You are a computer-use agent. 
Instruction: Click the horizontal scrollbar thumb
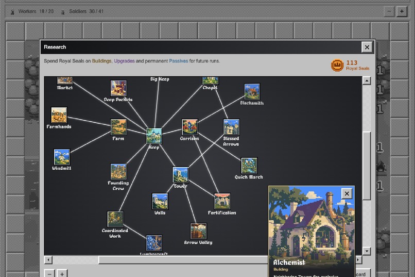click(183, 260)
